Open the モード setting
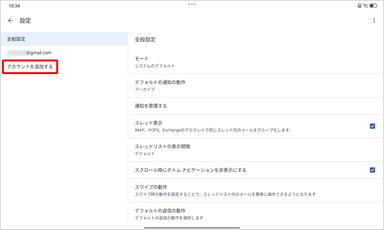 pos(255,62)
